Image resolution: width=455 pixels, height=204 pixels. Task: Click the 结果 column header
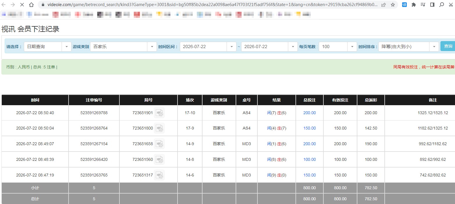pyautogui.click(x=277, y=100)
